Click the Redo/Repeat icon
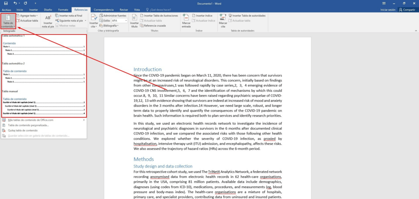 (25, 3)
